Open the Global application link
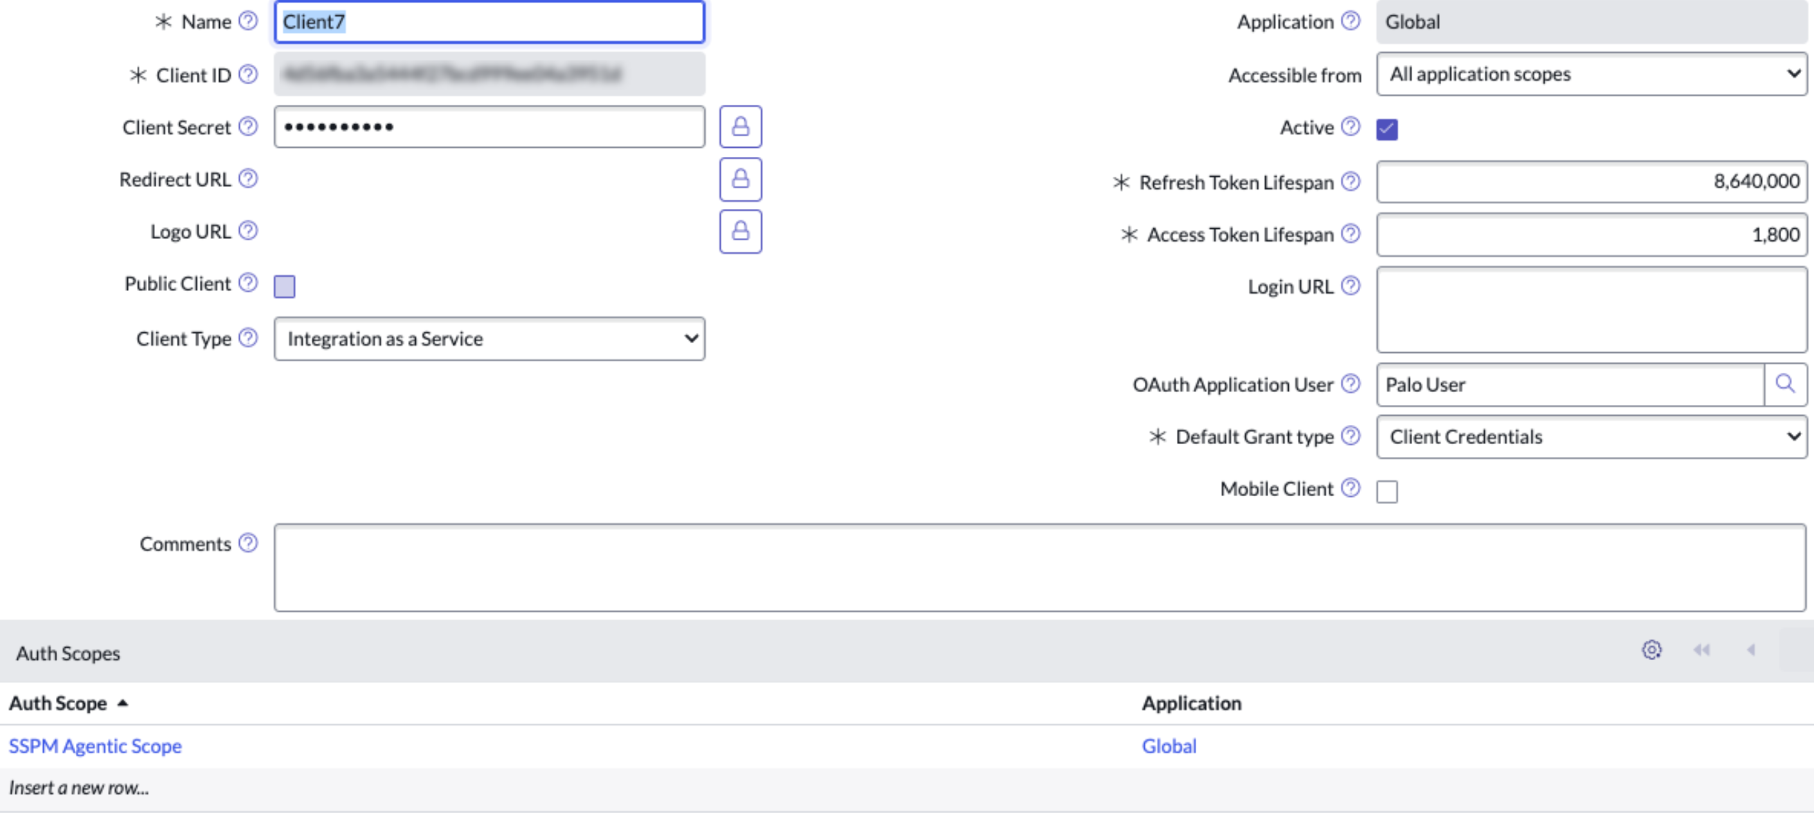Image resolution: width=1814 pixels, height=813 pixels. pos(1169,746)
